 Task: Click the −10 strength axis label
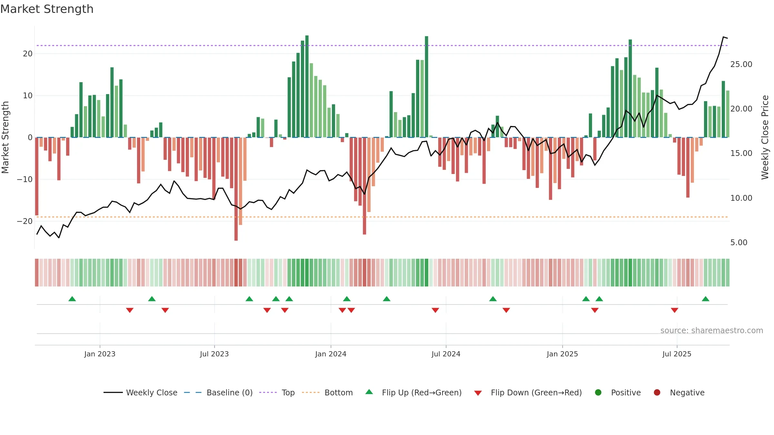pyautogui.click(x=25, y=179)
